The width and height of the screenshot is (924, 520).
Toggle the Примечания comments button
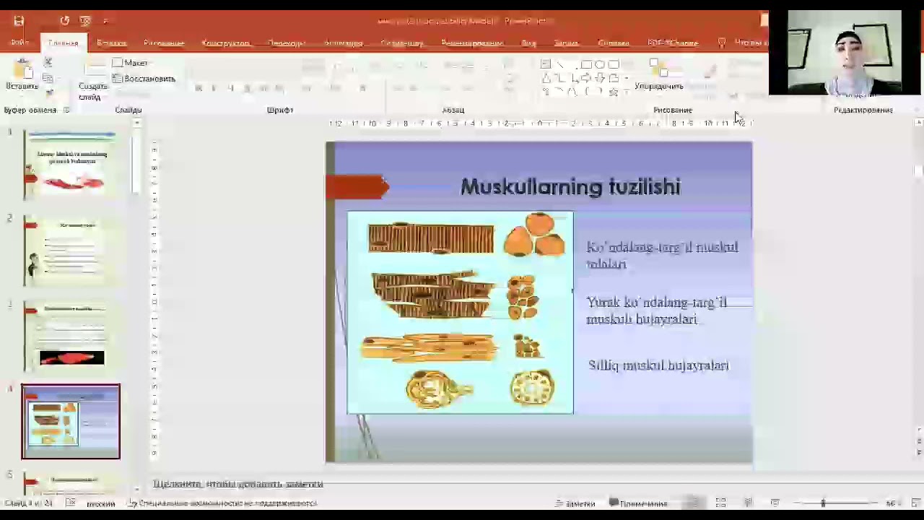click(639, 503)
